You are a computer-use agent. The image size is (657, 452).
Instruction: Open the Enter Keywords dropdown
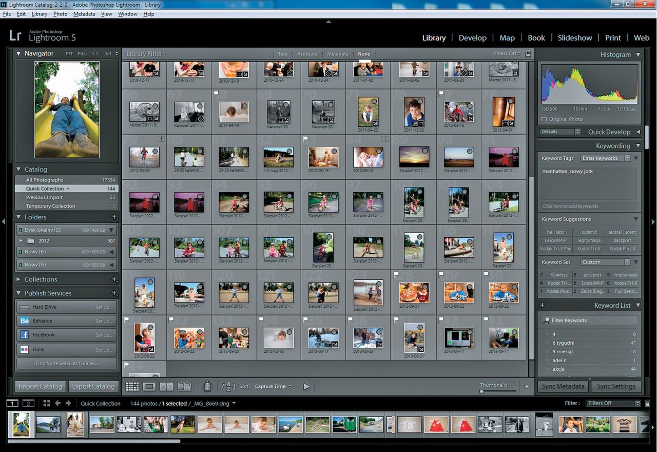[605, 158]
